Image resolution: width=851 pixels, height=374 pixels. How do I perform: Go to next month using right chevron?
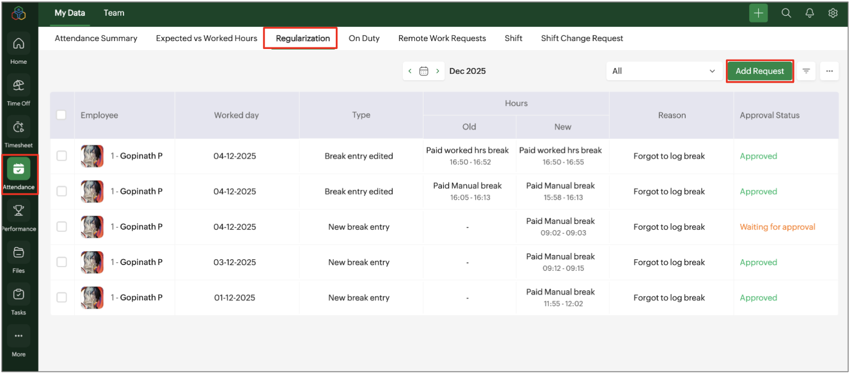tap(438, 71)
